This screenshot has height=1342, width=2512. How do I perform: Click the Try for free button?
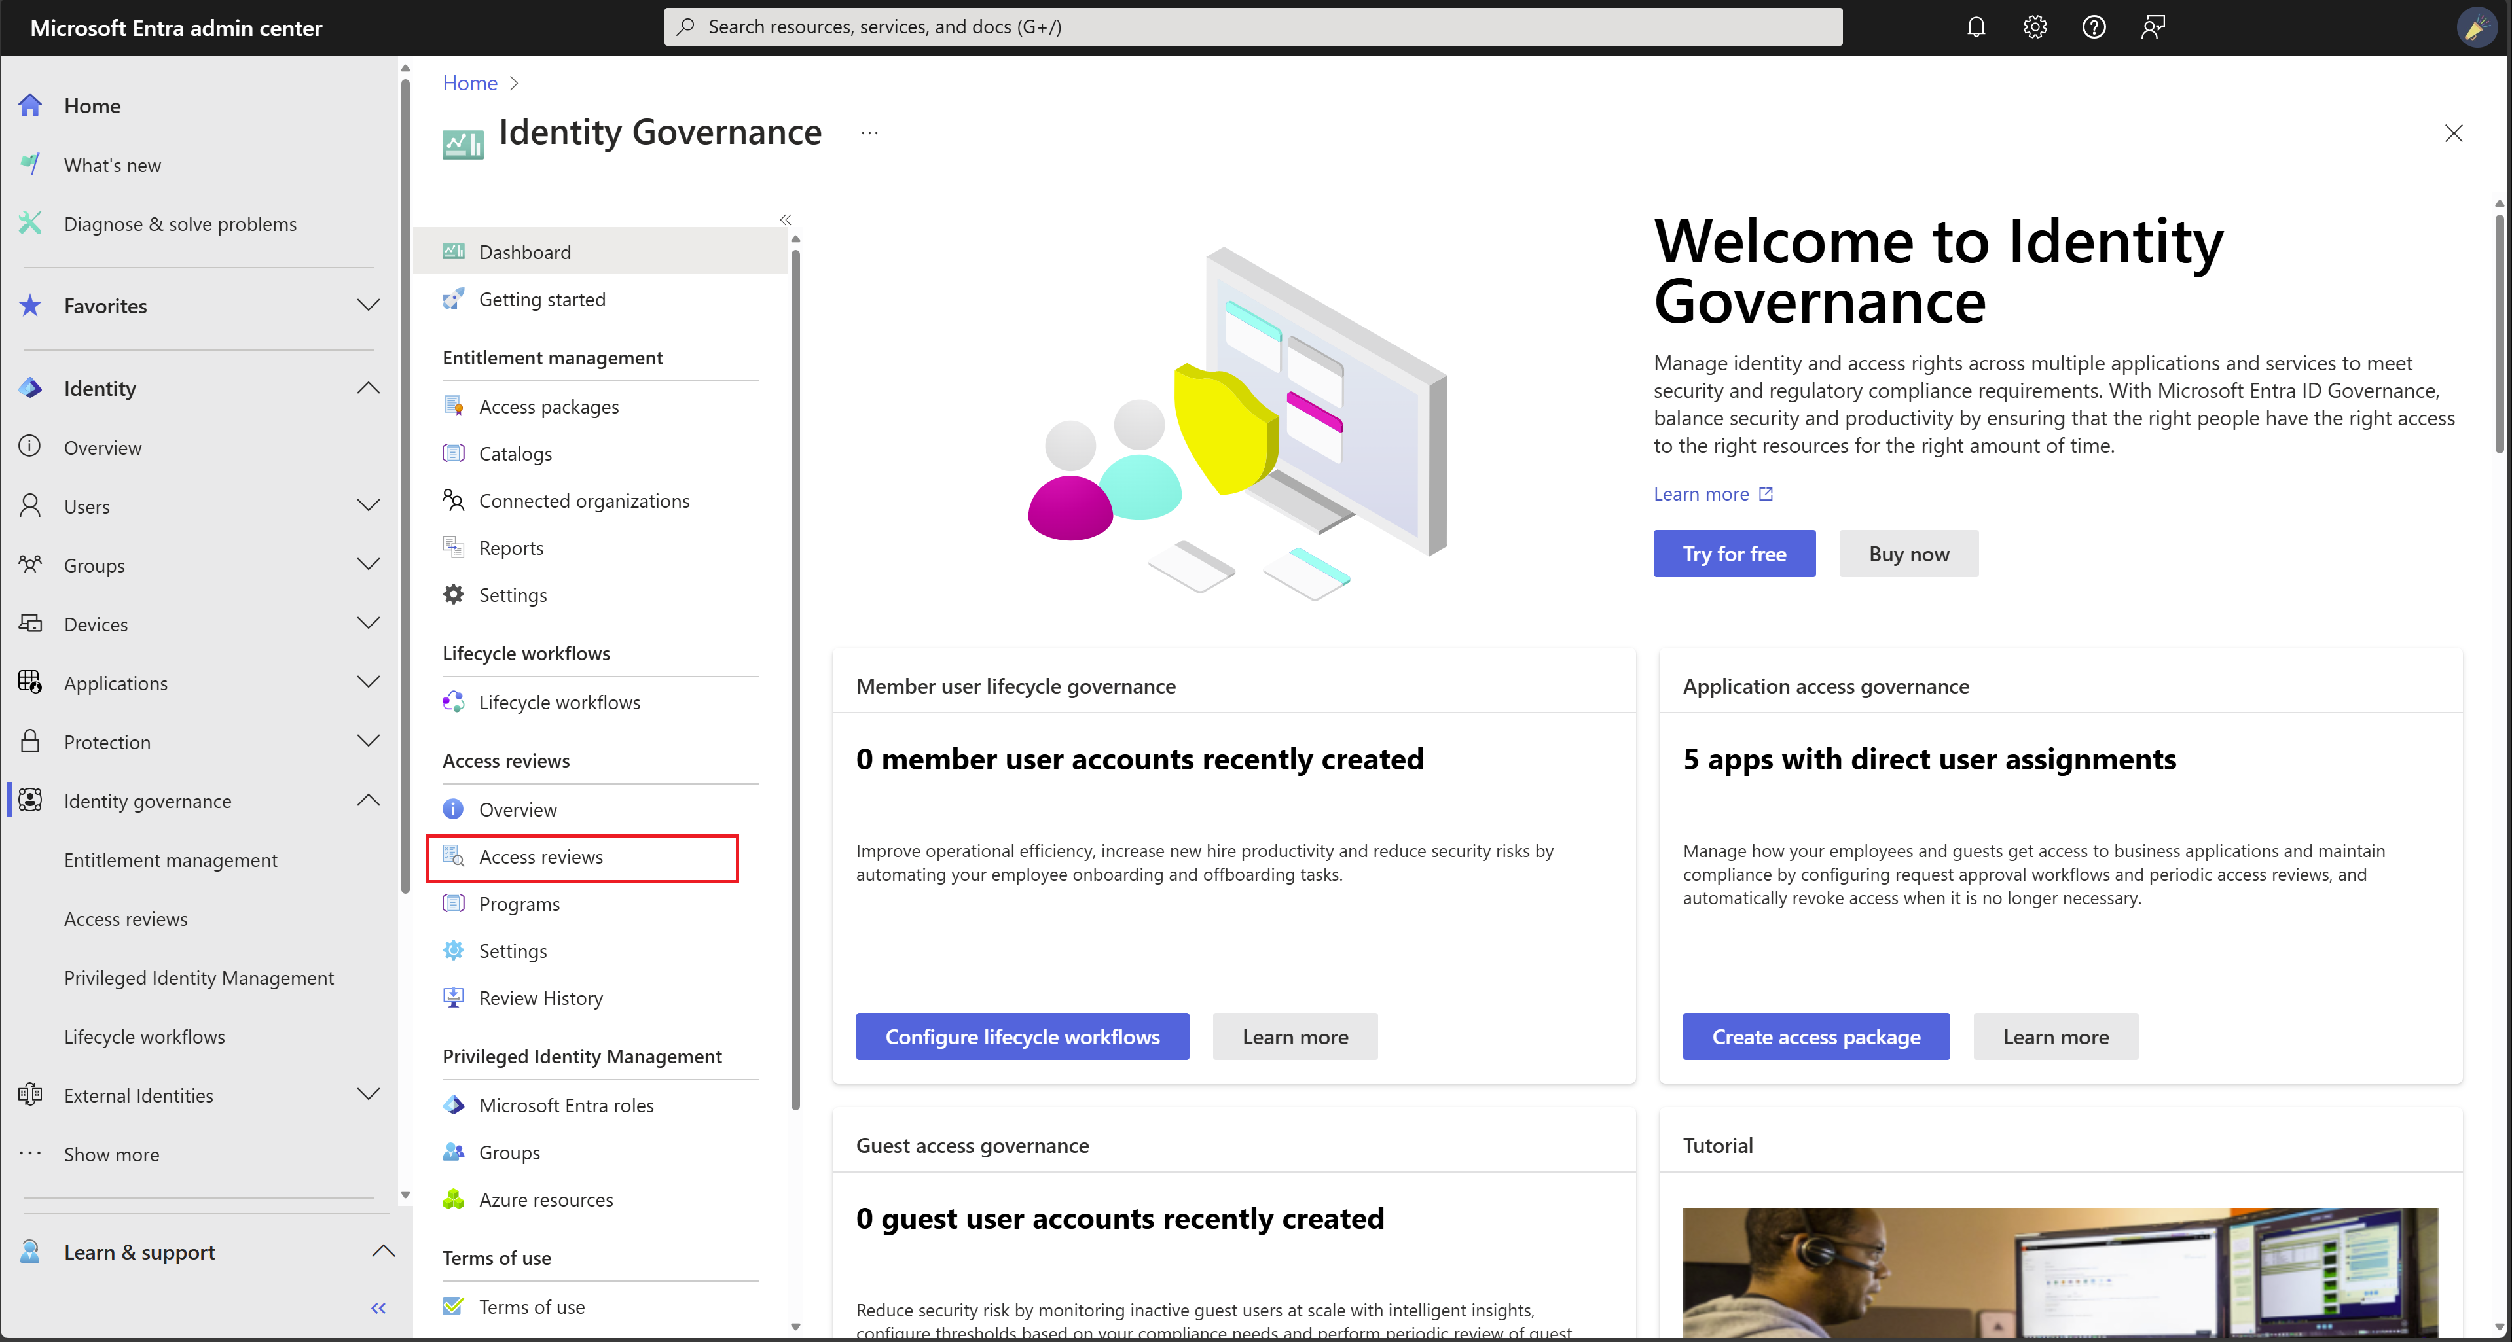pyautogui.click(x=1734, y=553)
